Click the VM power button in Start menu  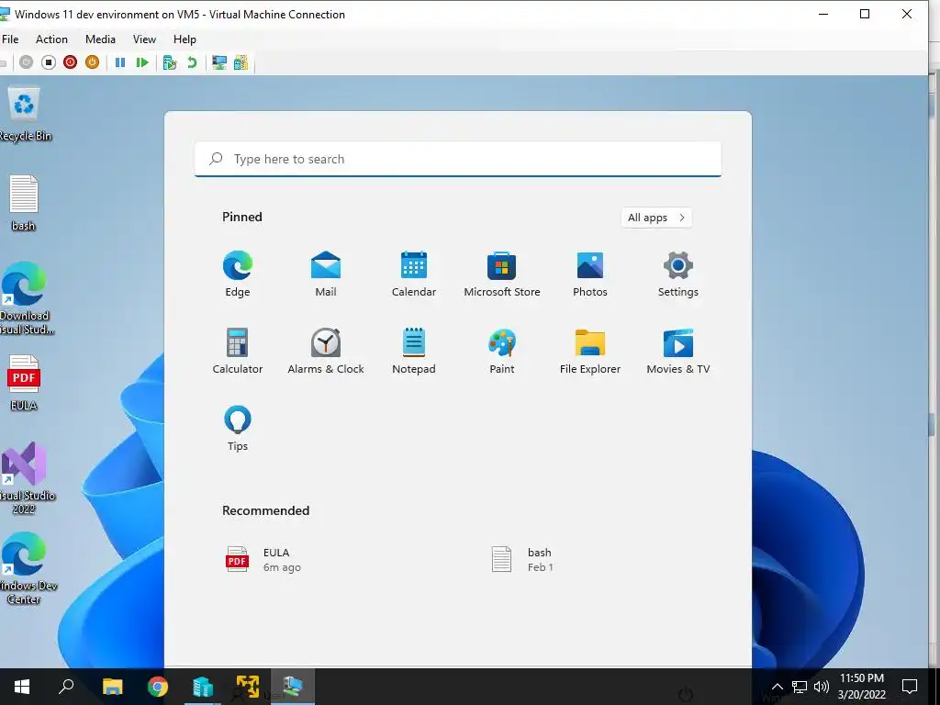tap(685, 695)
